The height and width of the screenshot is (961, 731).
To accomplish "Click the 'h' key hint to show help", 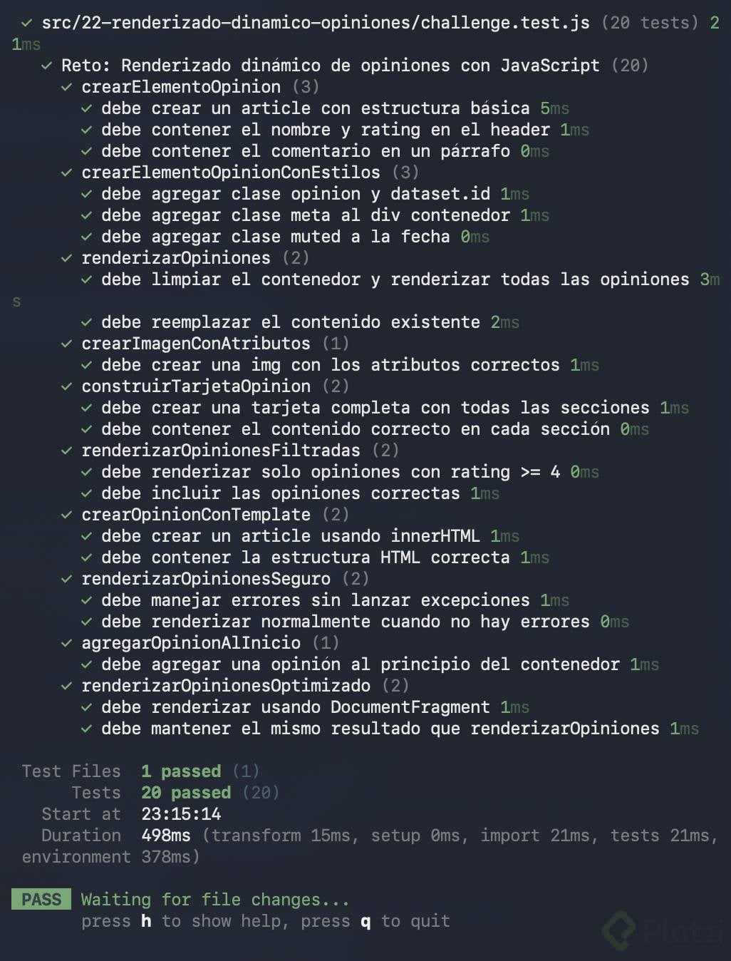I will pyautogui.click(x=146, y=921).
